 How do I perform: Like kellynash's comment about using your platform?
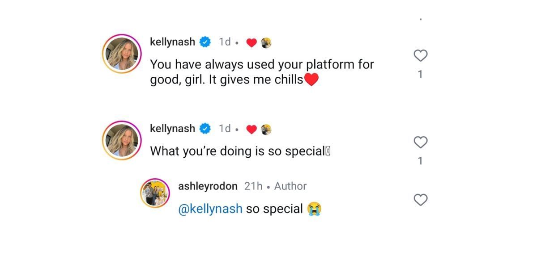tap(420, 56)
